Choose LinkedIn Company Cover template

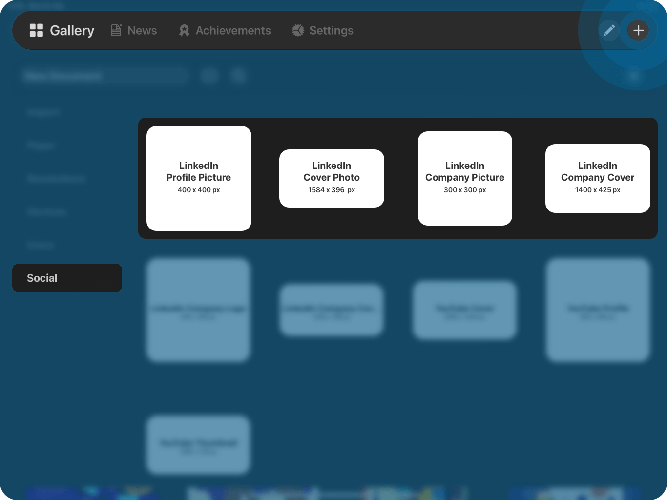point(598,178)
